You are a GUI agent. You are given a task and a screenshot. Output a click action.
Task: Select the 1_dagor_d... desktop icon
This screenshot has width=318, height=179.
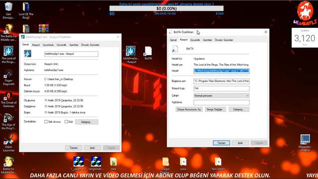pos(79,163)
